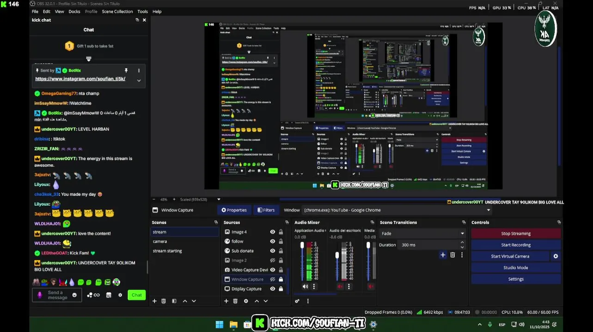This screenshot has width=593, height=332.
Task: Adjust Audio del escritorio volume fader
Action: coord(337,255)
